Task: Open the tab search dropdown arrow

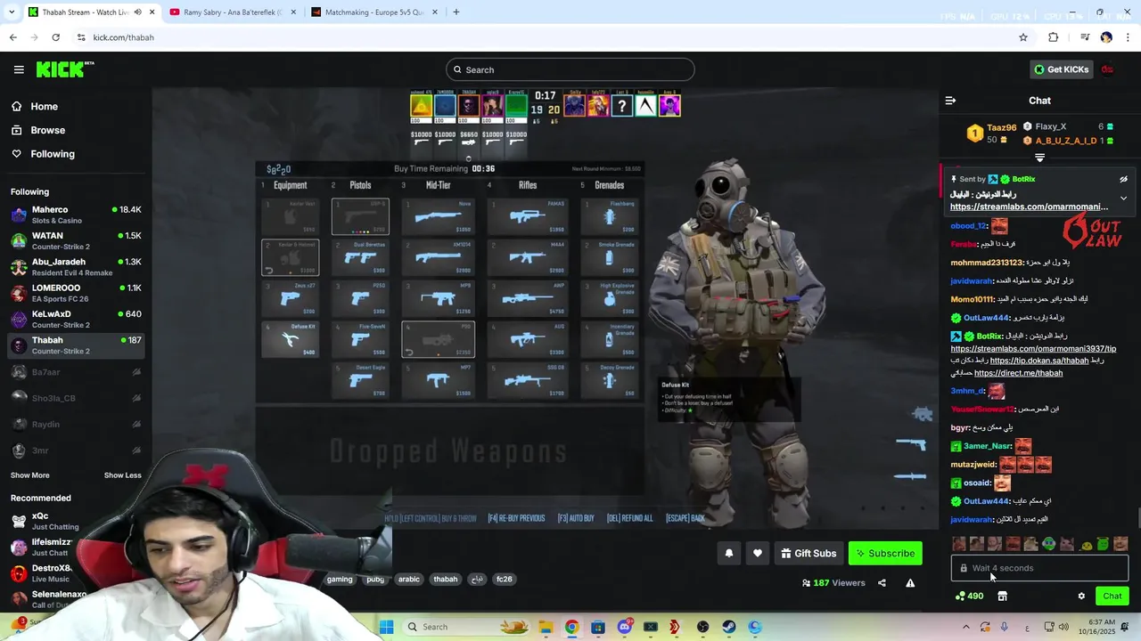Action: 11,12
